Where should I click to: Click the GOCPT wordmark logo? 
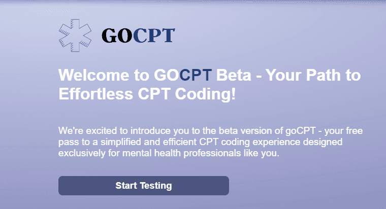click(138, 36)
